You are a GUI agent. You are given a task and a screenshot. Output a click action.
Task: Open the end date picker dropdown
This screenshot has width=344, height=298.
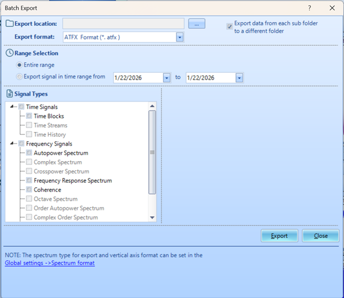(x=239, y=78)
